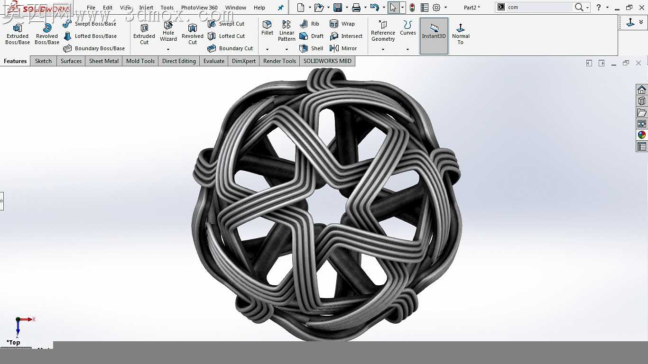Select the Draft tool
This screenshot has width=648, height=364.
click(x=312, y=36)
